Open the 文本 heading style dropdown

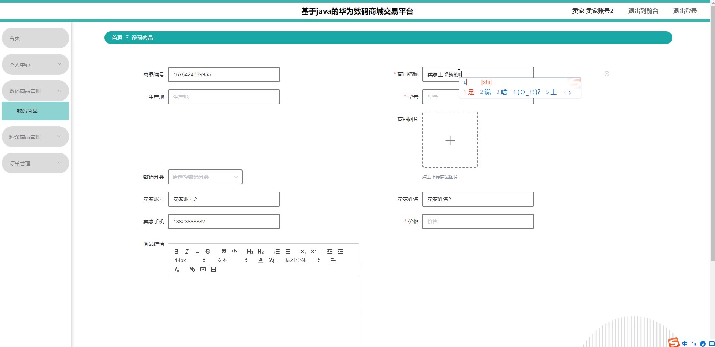click(x=232, y=260)
